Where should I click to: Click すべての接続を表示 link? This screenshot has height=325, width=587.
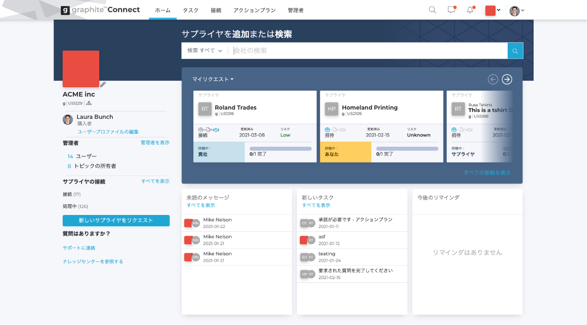coord(487,173)
